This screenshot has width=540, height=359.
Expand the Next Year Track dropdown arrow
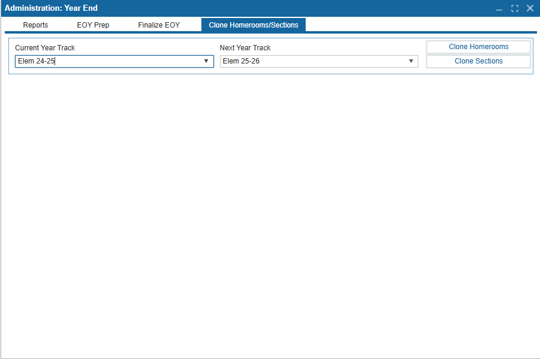[411, 61]
